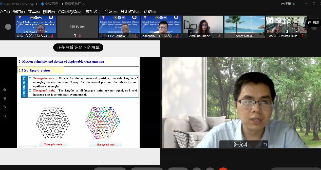Zoom out of the shared screen
The height and width of the screenshot is (170, 321).
coord(5,116)
